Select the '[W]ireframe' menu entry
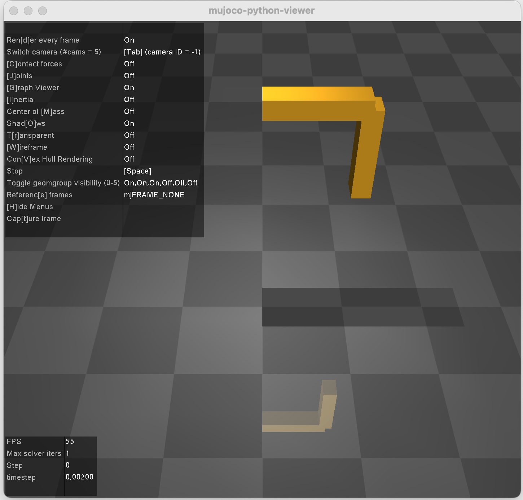The image size is (523, 500). click(x=27, y=147)
